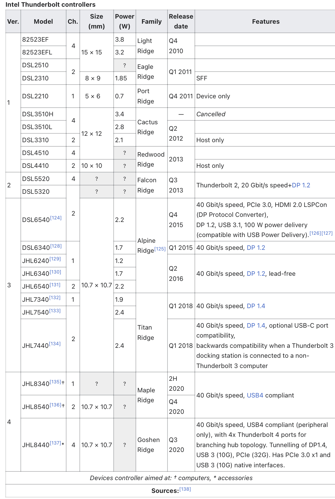Select the DSL3510L model cell

(43, 127)
